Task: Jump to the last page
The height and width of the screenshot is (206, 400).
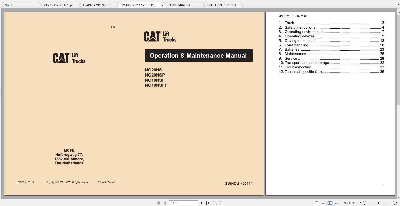Action: coord(208,203)
